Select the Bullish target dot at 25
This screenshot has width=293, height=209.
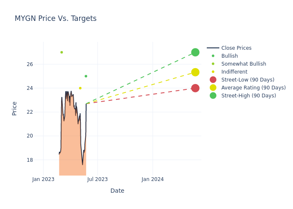pos(86,76)
